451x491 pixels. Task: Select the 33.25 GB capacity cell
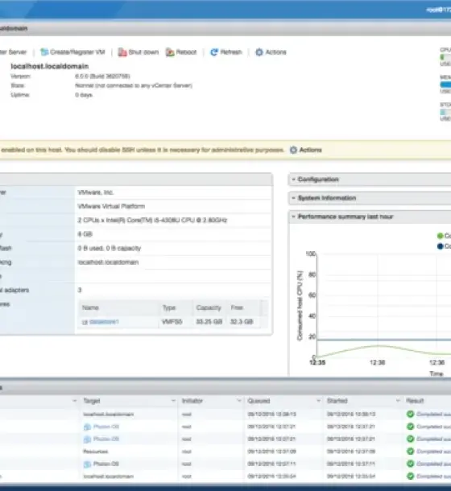coord(209,322)
